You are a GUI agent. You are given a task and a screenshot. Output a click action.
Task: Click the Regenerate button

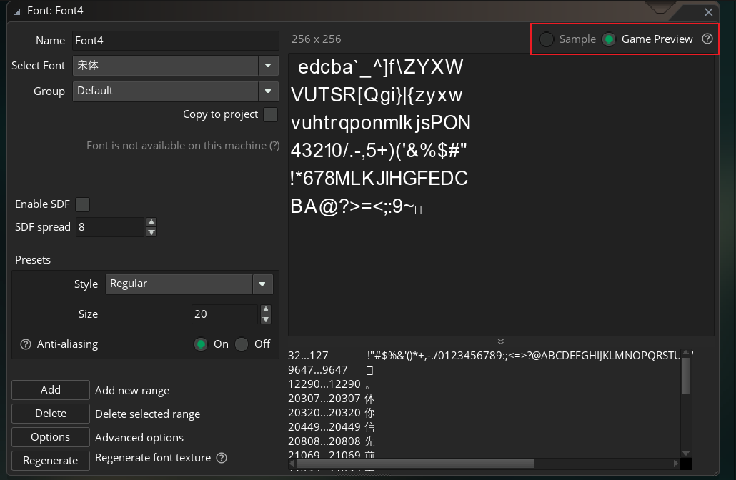[50, 461]
